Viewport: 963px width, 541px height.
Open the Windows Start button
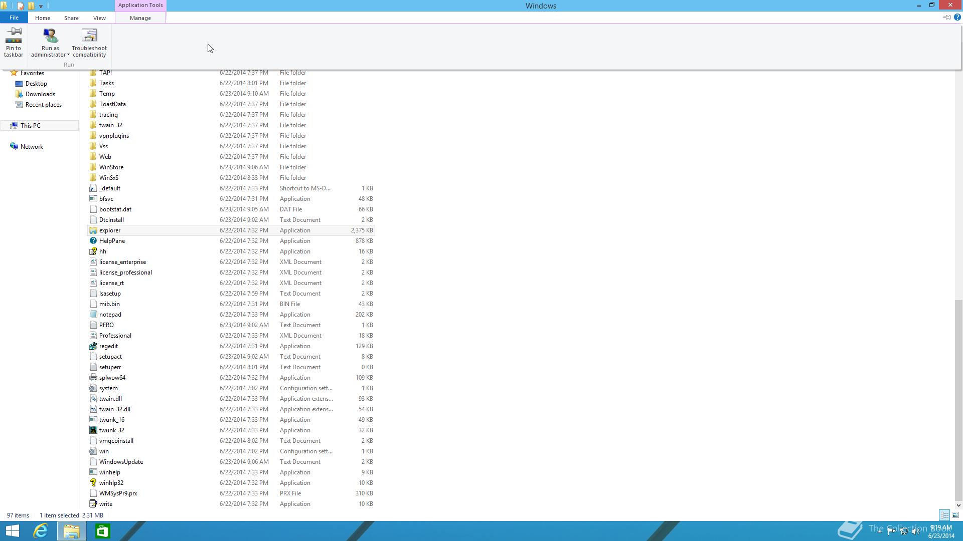(12, 531)
